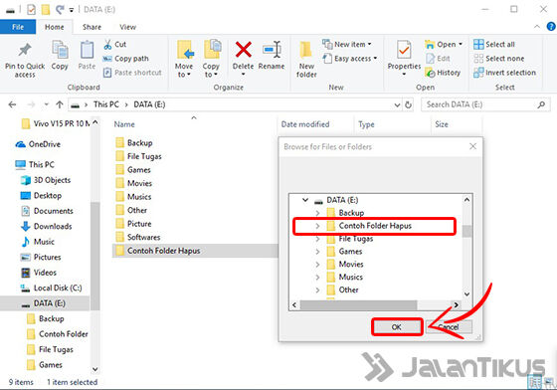Click Invert selection command
This screenshot has height=390, width=557.
pos(505,73)
